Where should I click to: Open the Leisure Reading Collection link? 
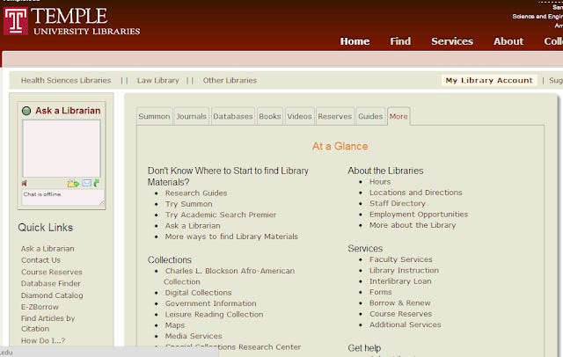pyautogui.click(x=215, y=314)
